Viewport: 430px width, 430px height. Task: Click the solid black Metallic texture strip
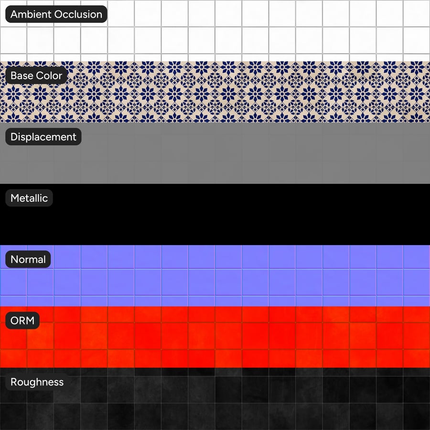tap(215, 215)
